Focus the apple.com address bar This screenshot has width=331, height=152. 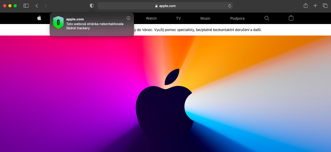pyautogui.click(x=165, y=6)
